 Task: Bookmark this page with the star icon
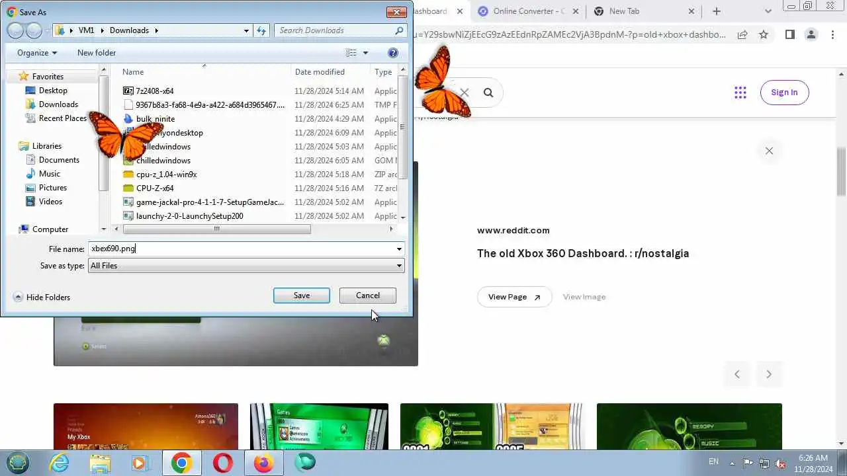764,34
